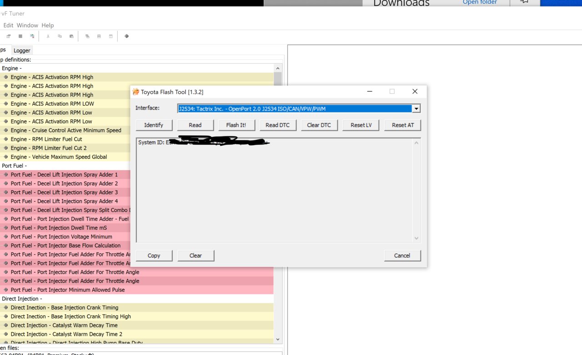Screen dimensions: 582x355
Task: Open the Window menu
Action: (x=27, y=25)
